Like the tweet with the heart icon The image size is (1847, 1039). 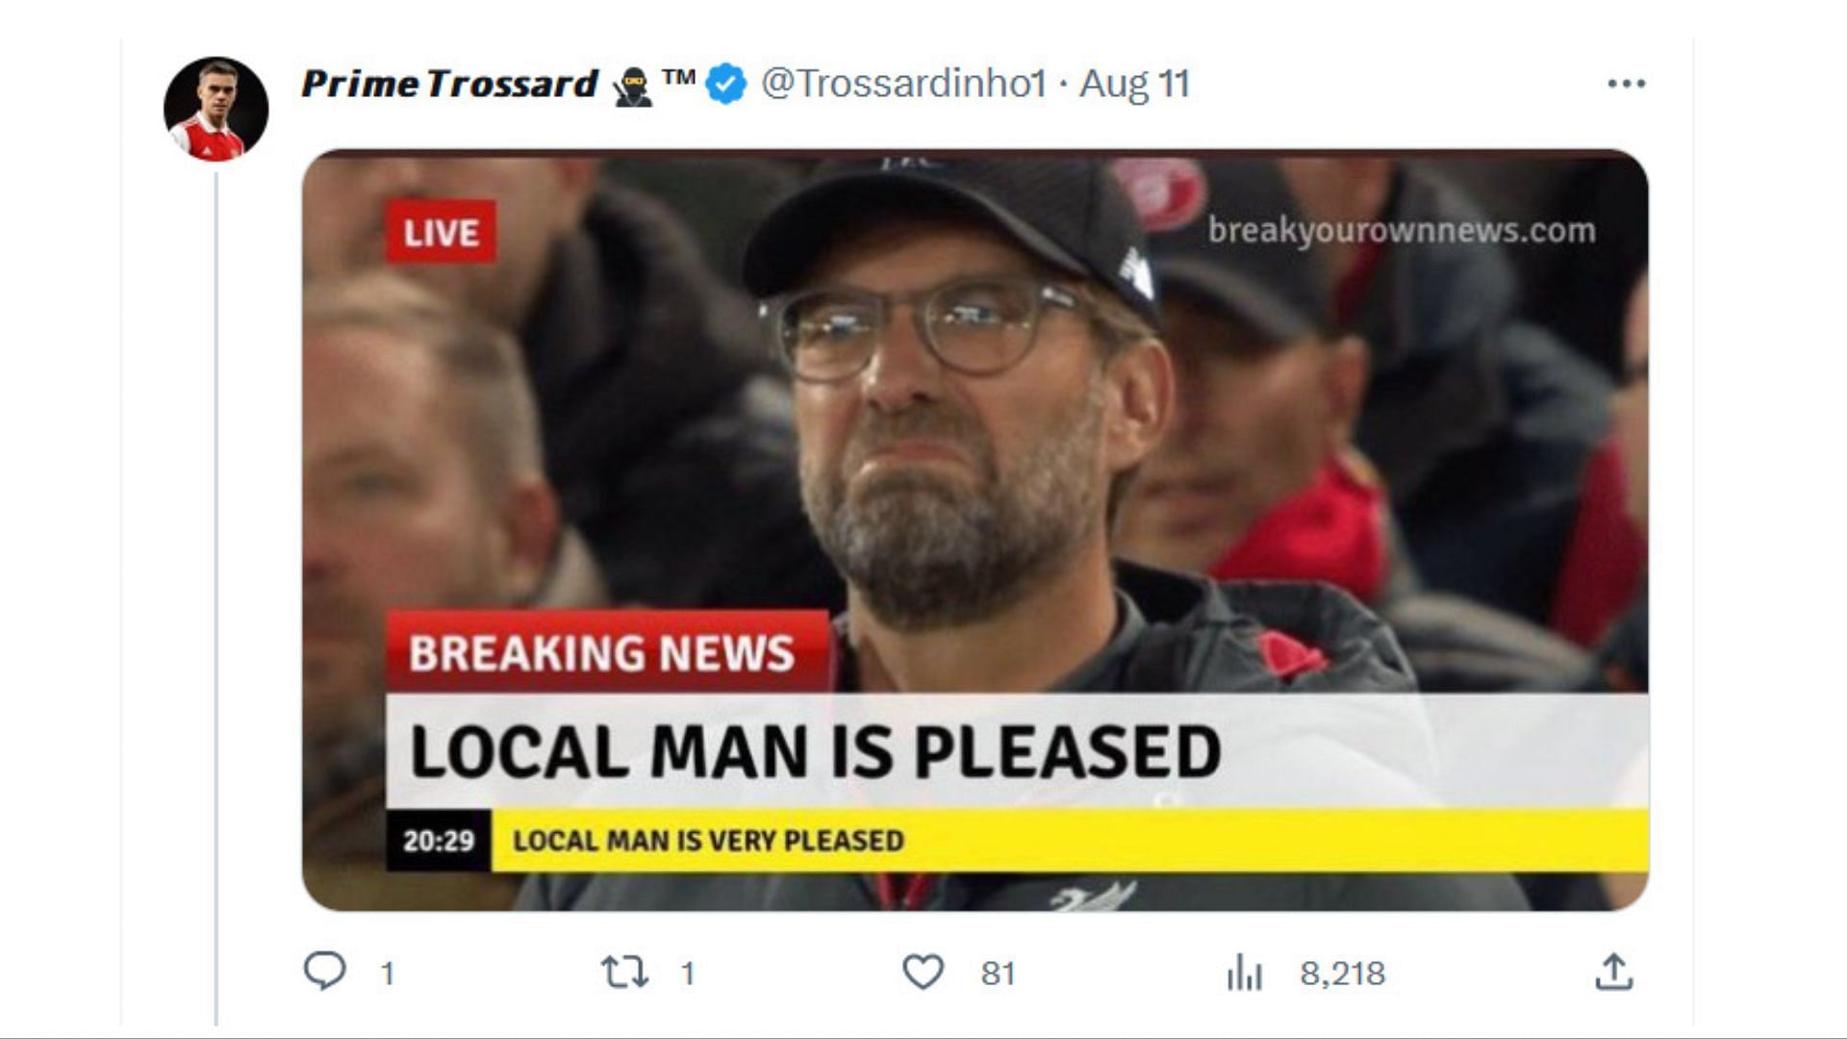tap(923, 973)
